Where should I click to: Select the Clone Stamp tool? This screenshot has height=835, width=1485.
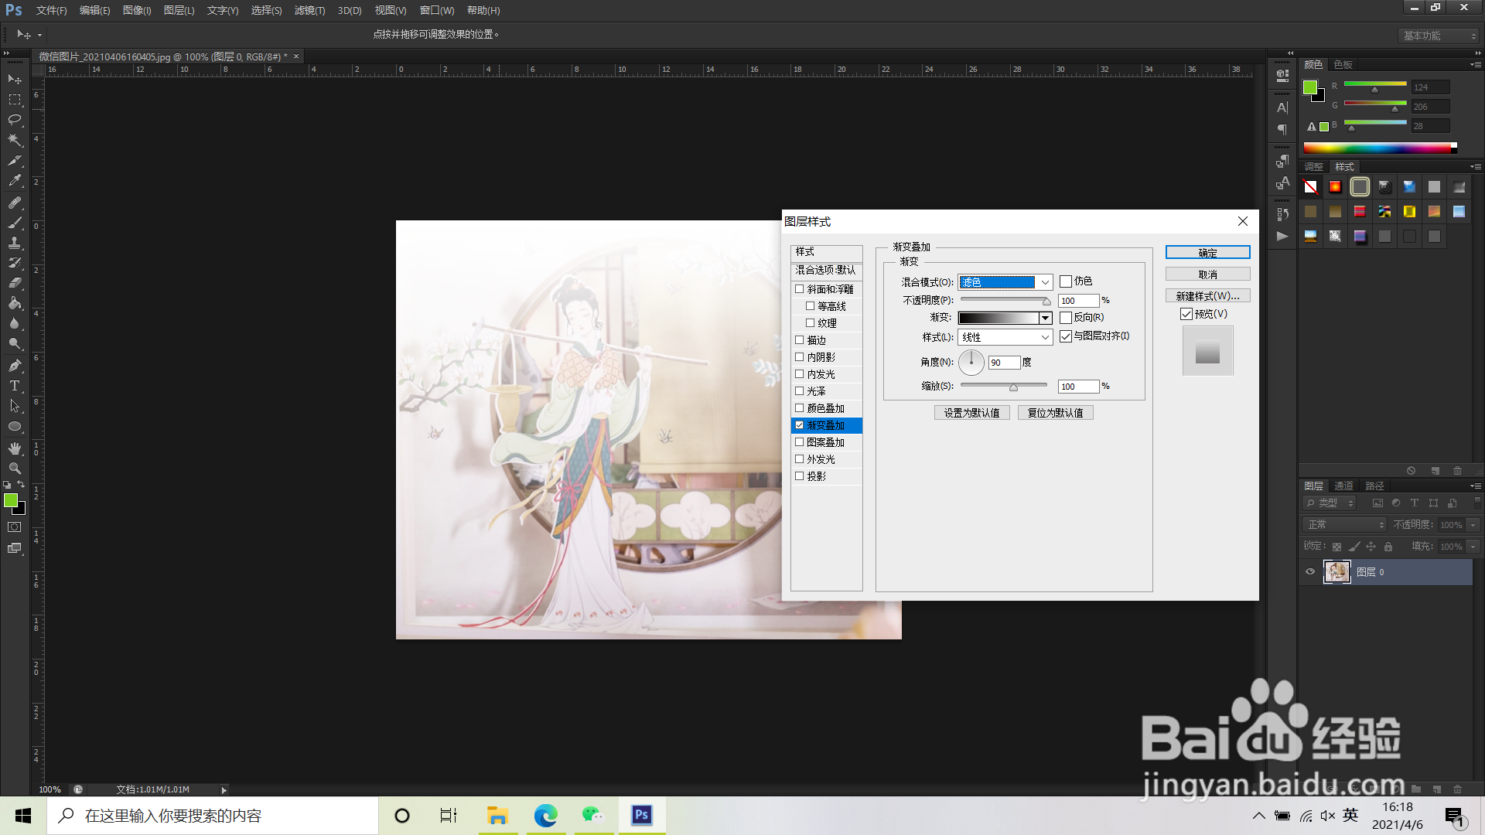pyautogui.click(x=15, y=243)
